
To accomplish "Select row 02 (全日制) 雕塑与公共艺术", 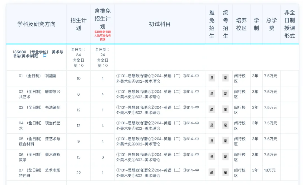I will [152, 94].
